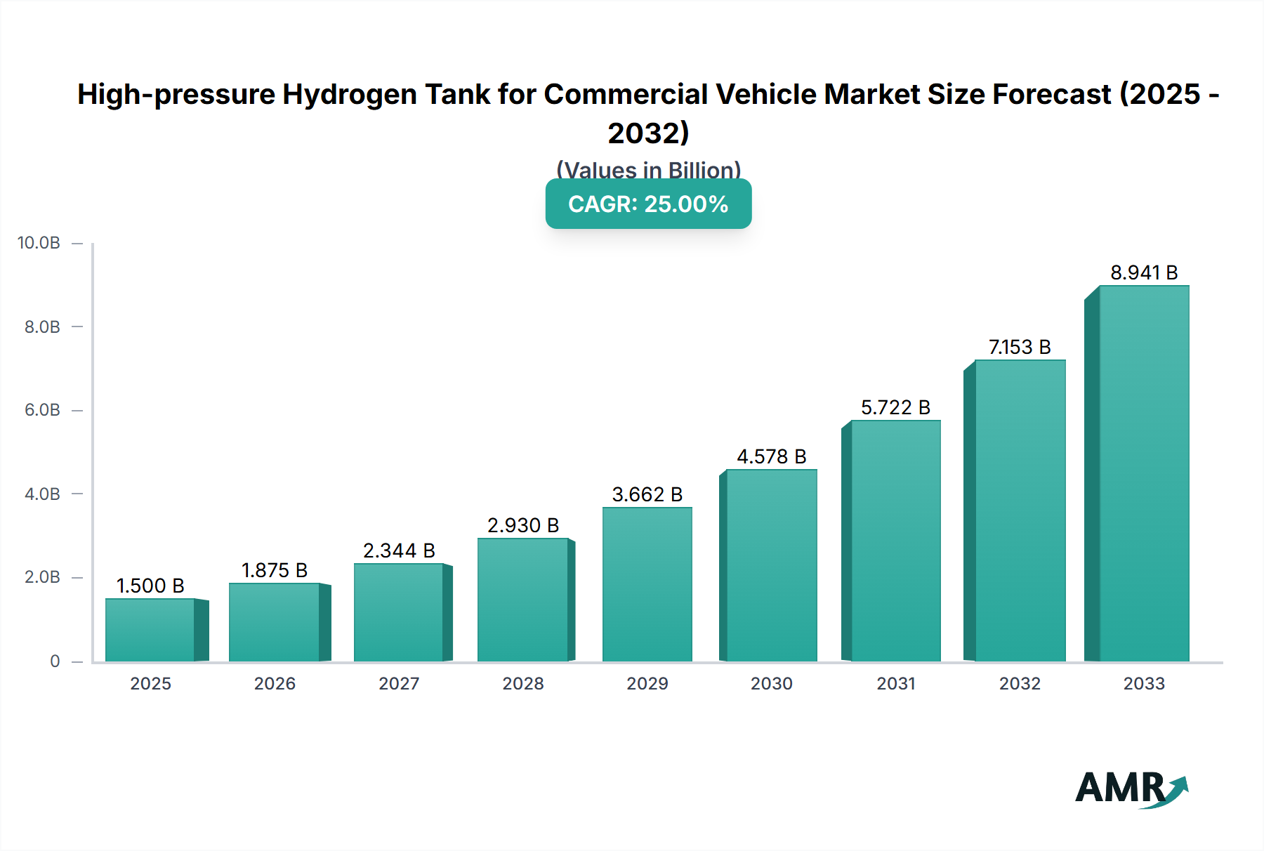Select the 2028 bar
The image size is (1264, 851).
point(522,600)
